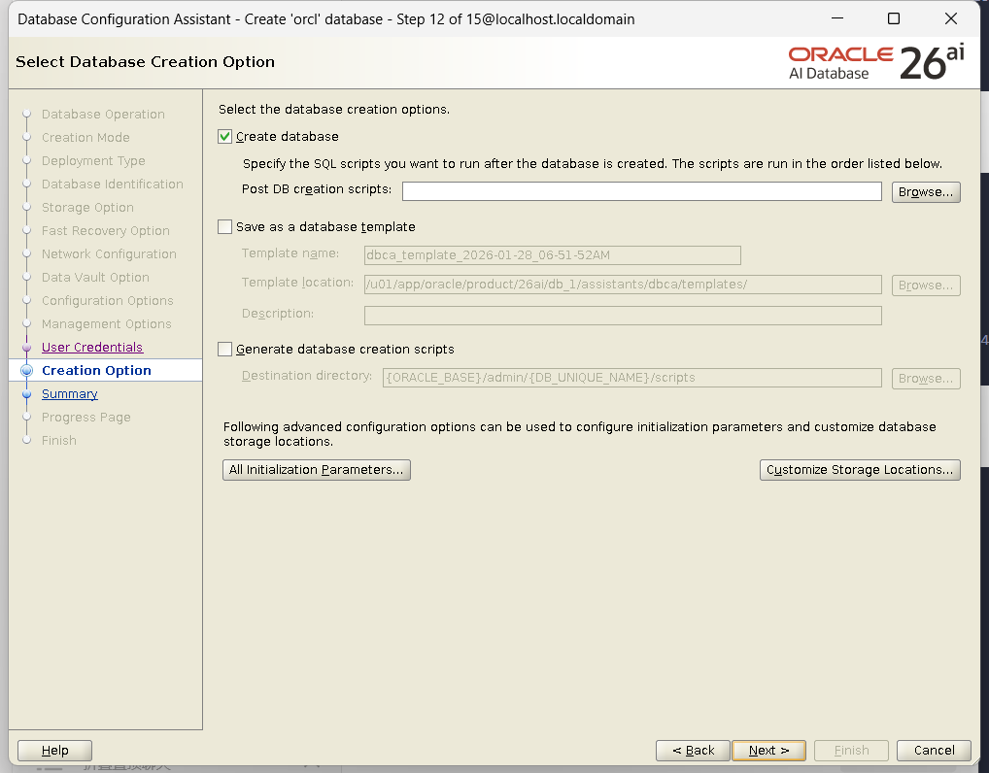This screenshot has width=989, height=773.
Task: Toggle the Create database checkbox
Action: tap(225, 137)
